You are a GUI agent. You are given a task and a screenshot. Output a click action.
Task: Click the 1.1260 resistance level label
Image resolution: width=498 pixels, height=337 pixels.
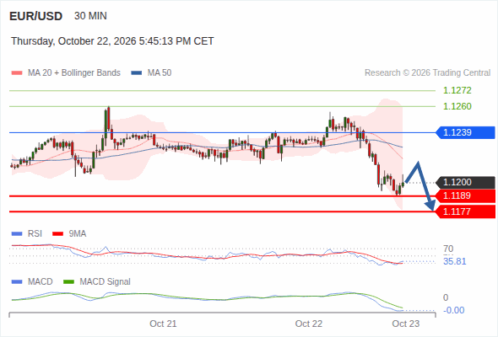457,106
